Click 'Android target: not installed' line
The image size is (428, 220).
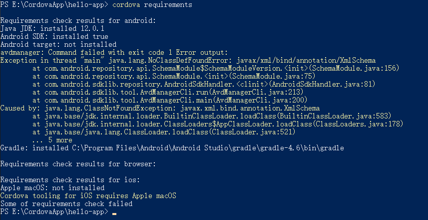58,44
